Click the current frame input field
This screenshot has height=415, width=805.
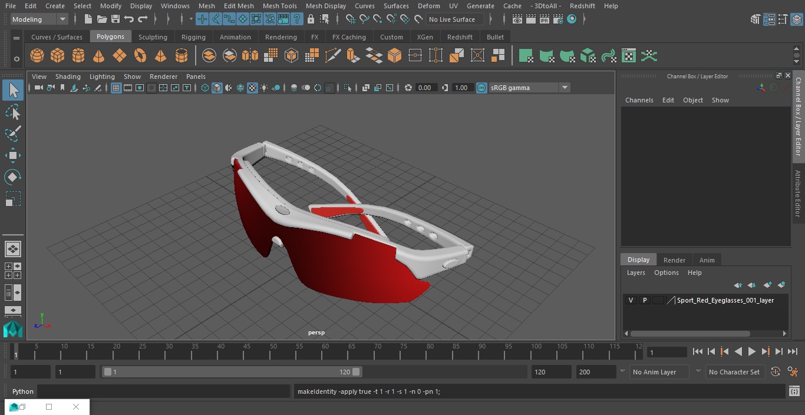[666, 352]
